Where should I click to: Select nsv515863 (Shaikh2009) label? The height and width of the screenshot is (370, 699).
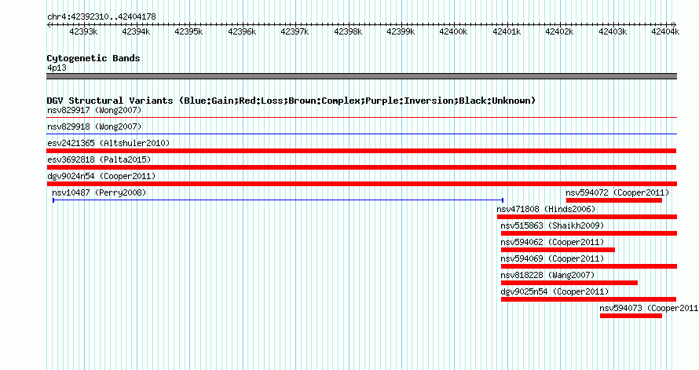click(552, 225)
